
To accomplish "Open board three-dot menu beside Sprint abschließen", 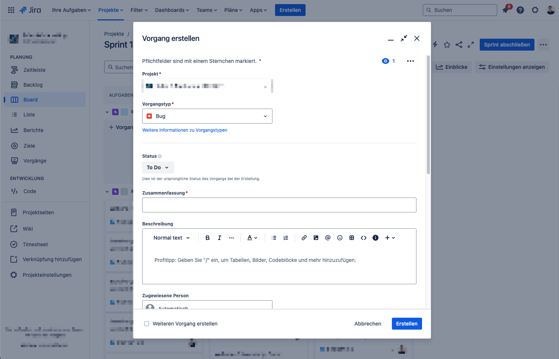I will pos(543,45).
